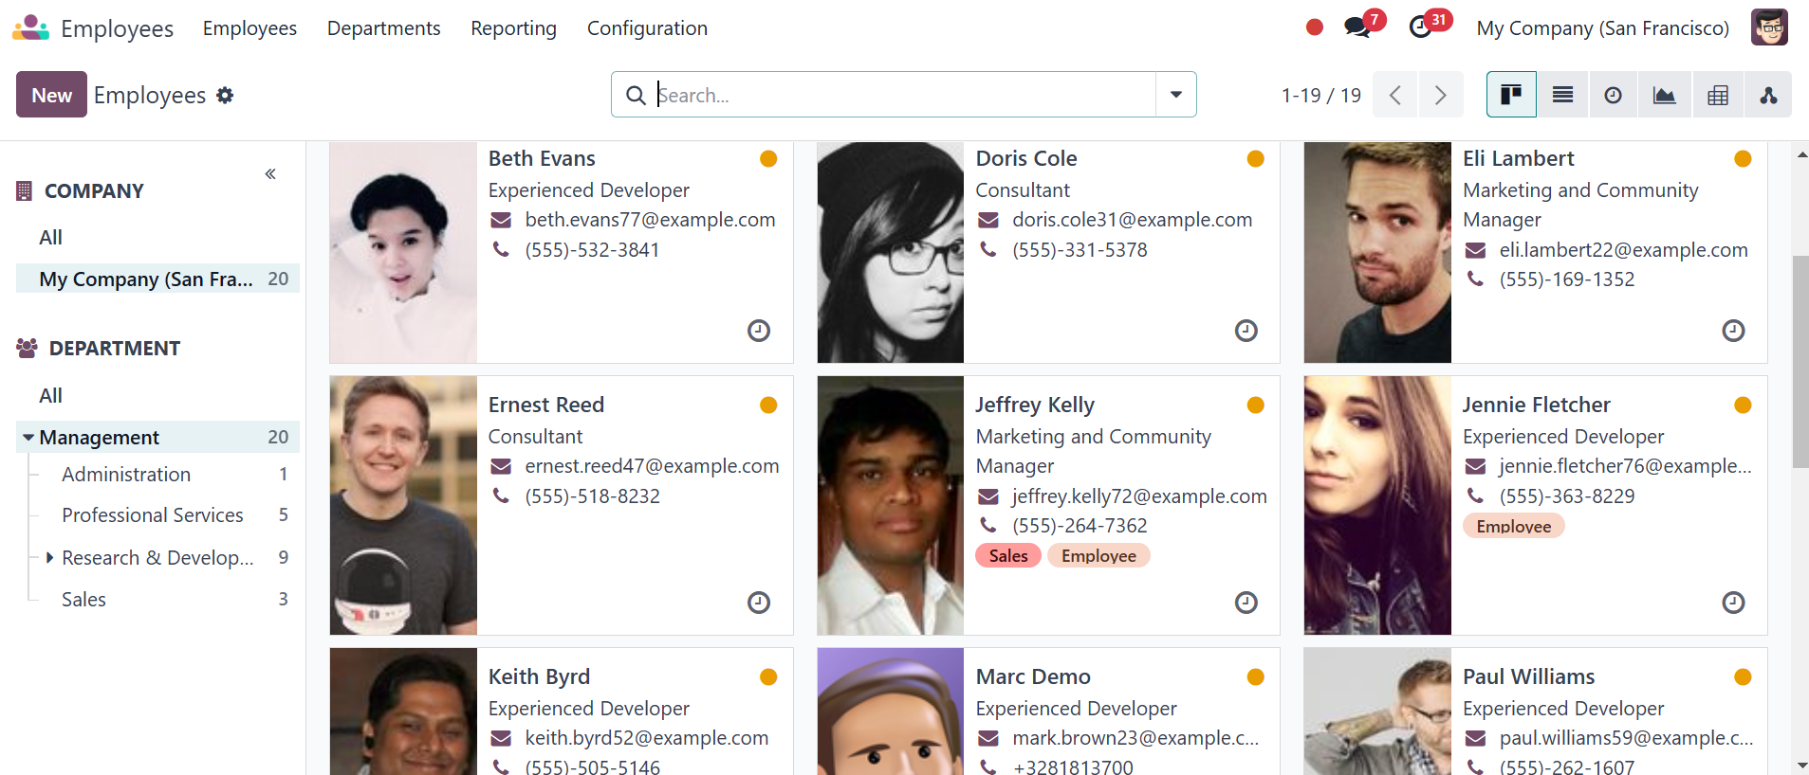This screenshot has height=775, width=1809.
Task: Click the search magnifier icon
Action: (x=637, y=95)
